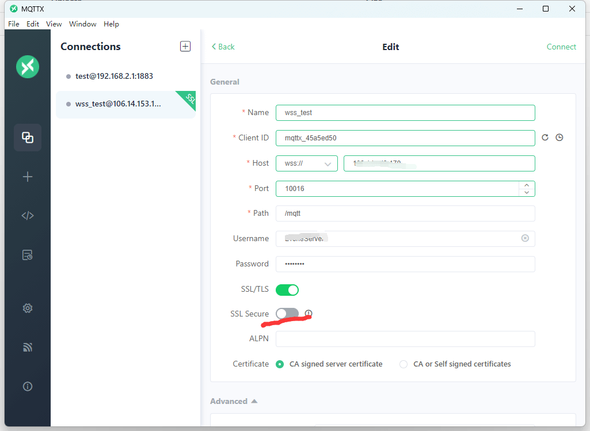The image size is (590, 431).
Task: Click the About info icon in sidebar
Action: [x=28, y=386]
